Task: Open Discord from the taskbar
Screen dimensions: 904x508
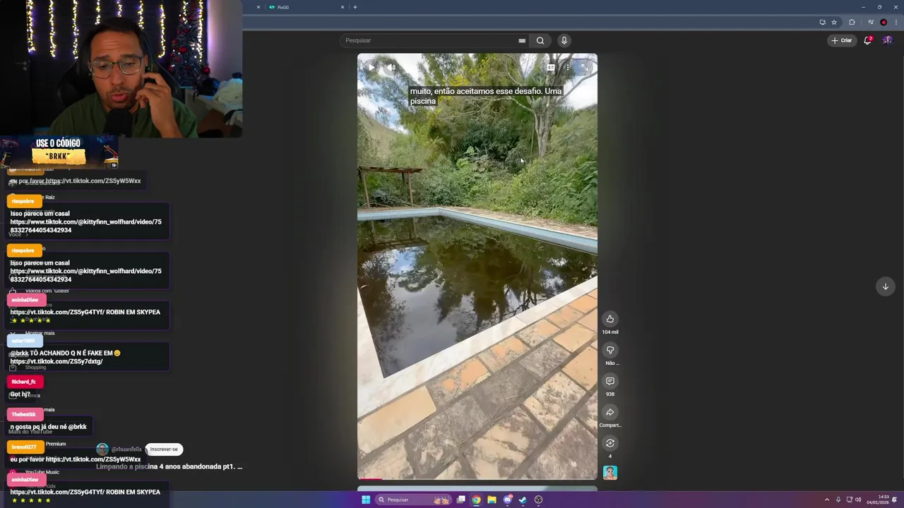Action: point(508,500)
